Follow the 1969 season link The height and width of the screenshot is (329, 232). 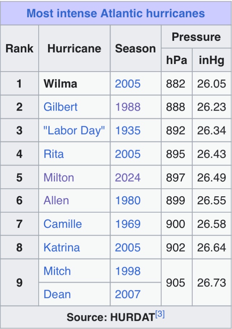128,224
